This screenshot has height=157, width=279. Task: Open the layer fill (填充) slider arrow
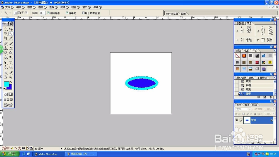[x=274, y=114]
